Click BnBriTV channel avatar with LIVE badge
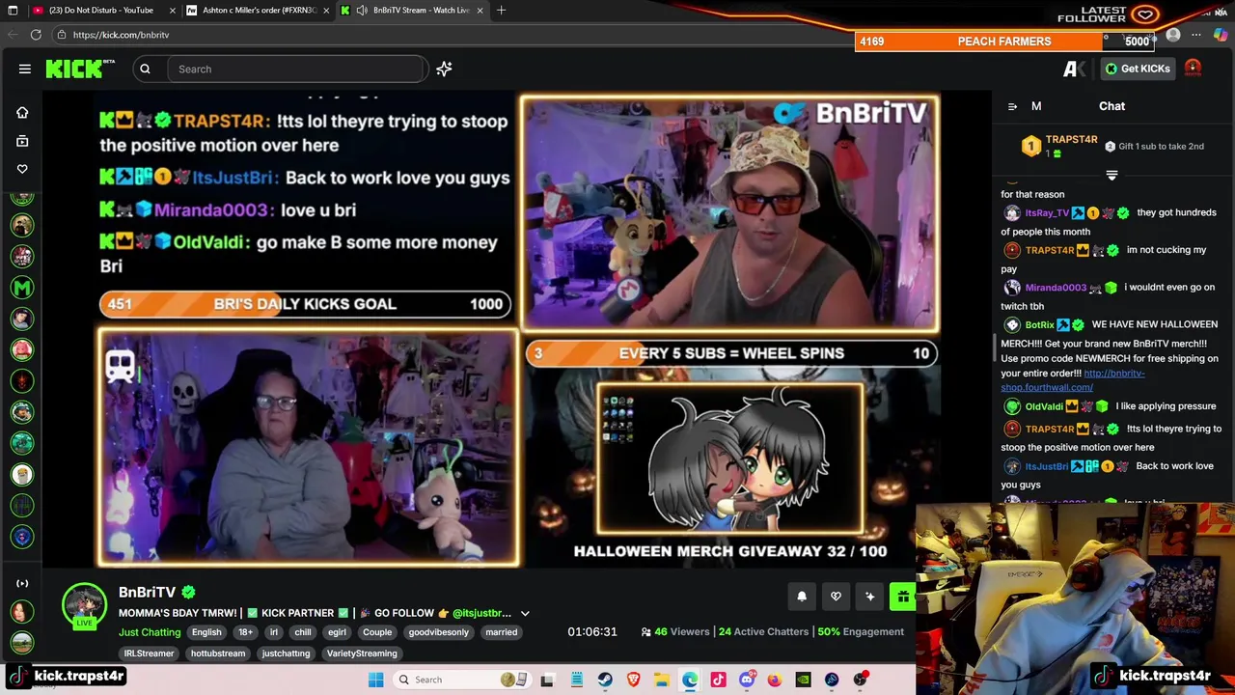 (x=85, y=605)
